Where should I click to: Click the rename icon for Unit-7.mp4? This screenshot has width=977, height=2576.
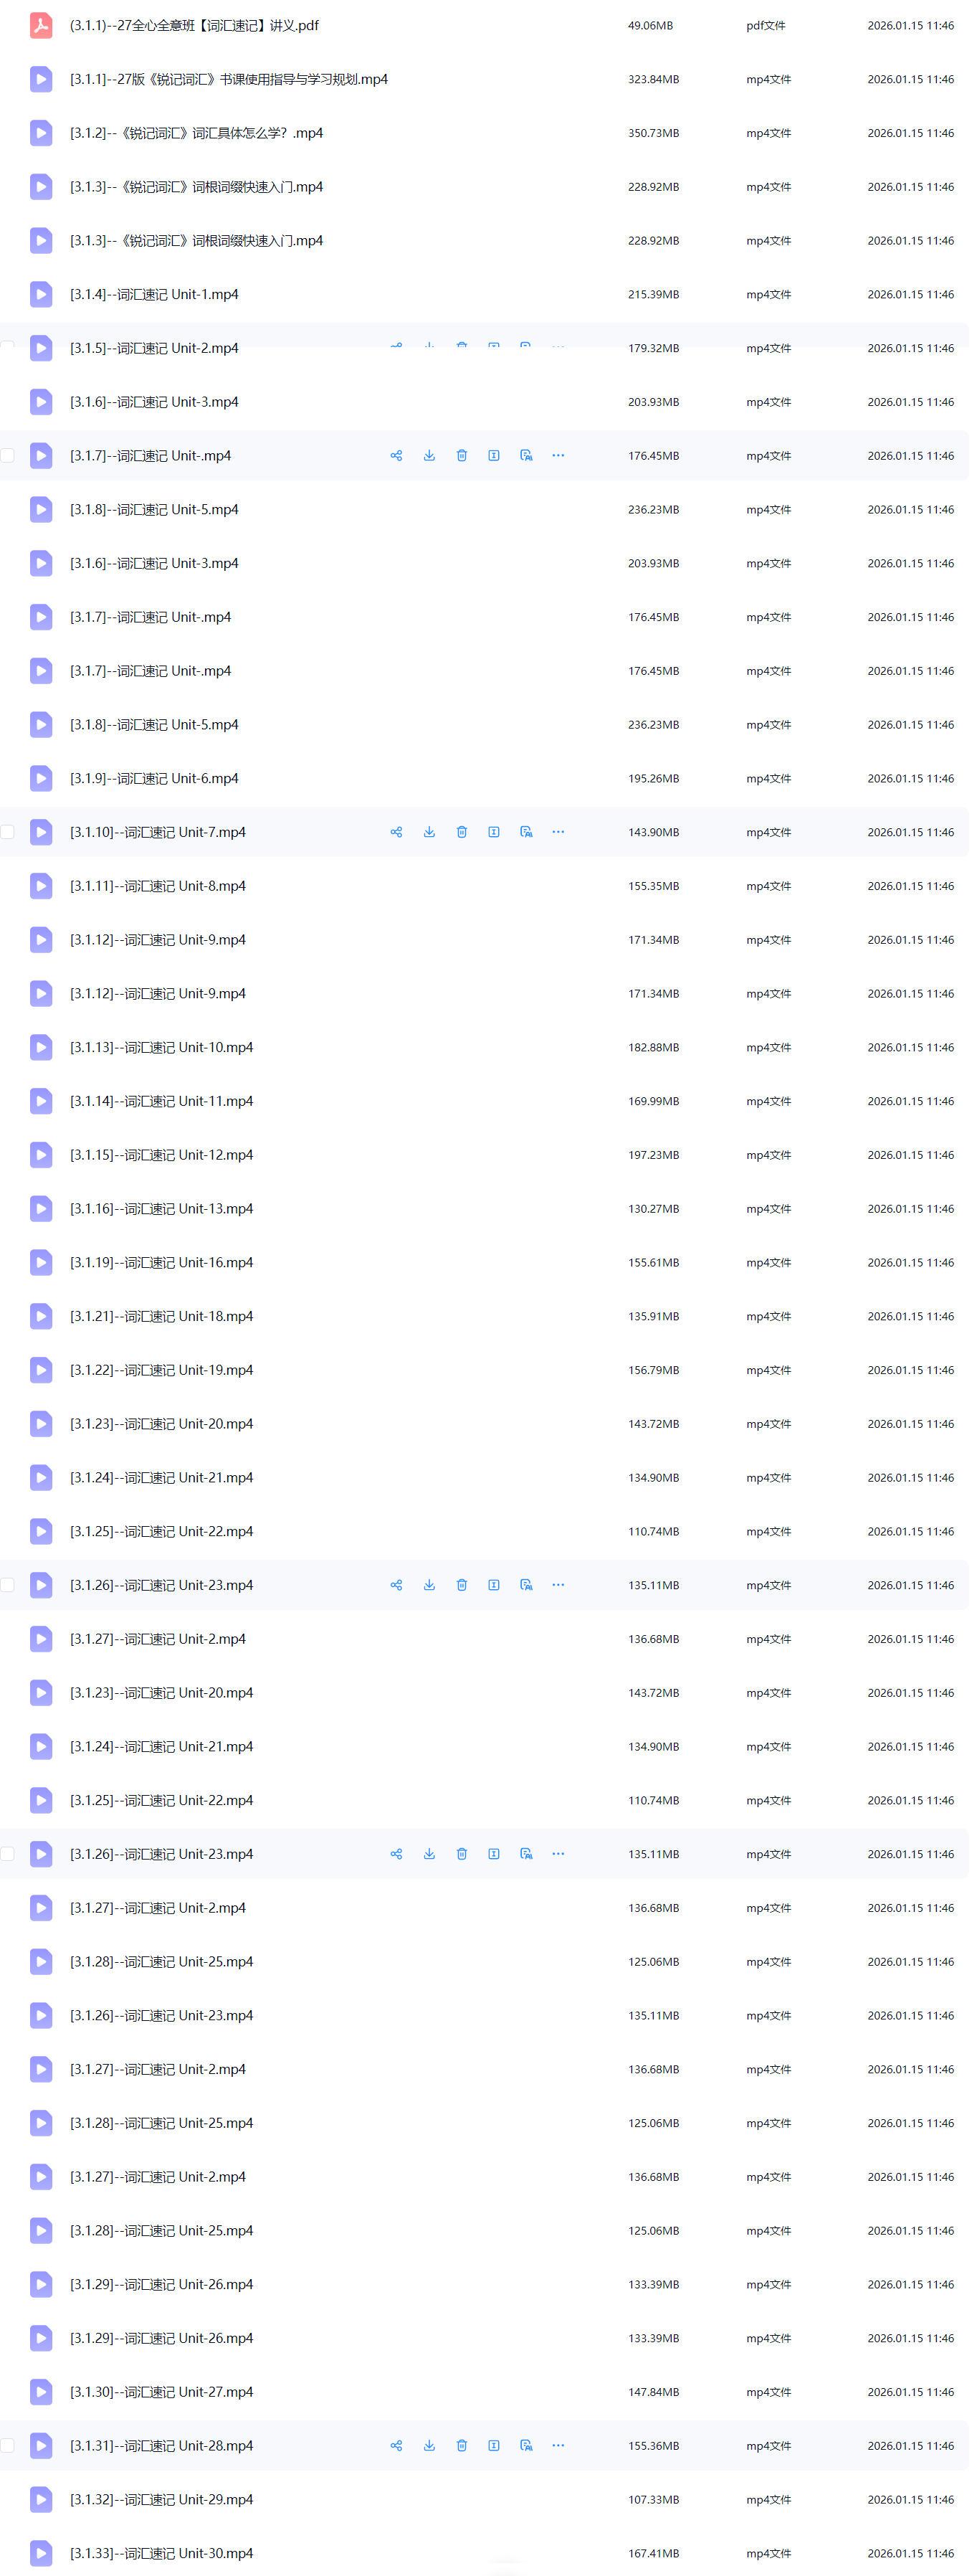494,832
